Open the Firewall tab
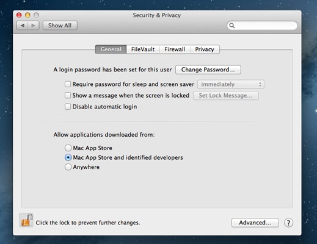Image resolution: width=317 pixels, height=244 pixels. 175,49
